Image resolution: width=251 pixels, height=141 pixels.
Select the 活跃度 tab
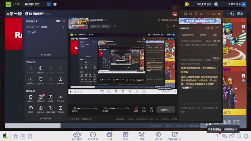point(203,35)
